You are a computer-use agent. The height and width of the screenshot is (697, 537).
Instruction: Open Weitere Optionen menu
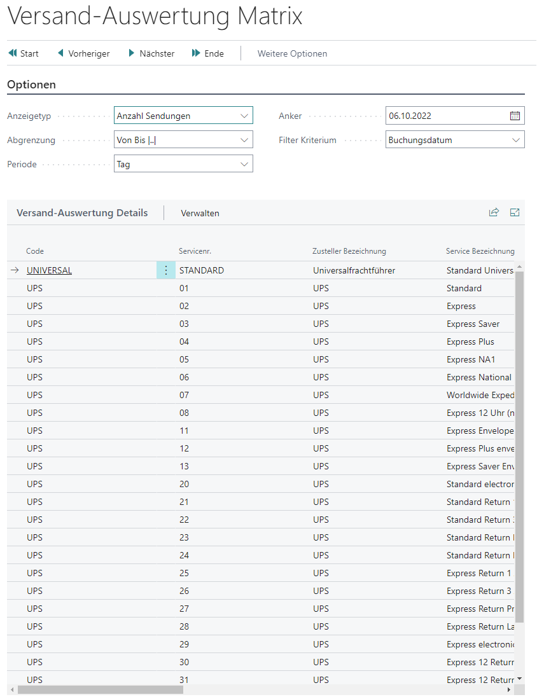point(292,53)
